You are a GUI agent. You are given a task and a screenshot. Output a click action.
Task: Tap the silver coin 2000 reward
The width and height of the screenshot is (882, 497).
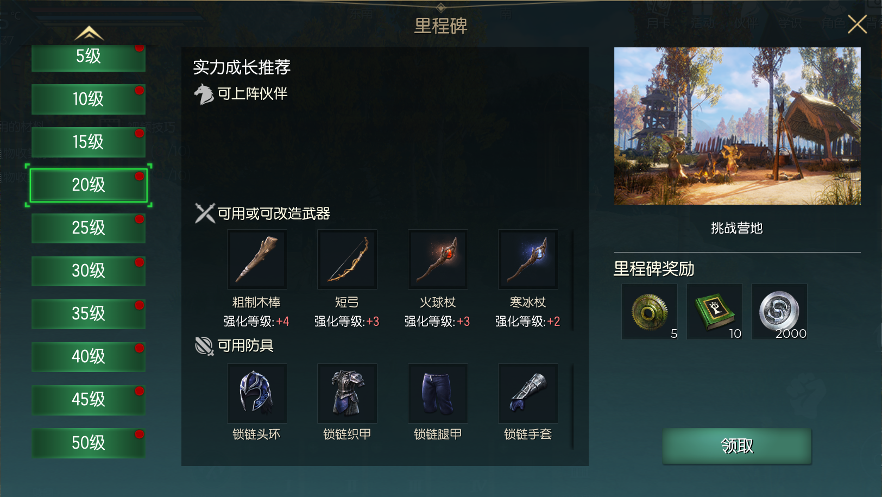[779, 312]
